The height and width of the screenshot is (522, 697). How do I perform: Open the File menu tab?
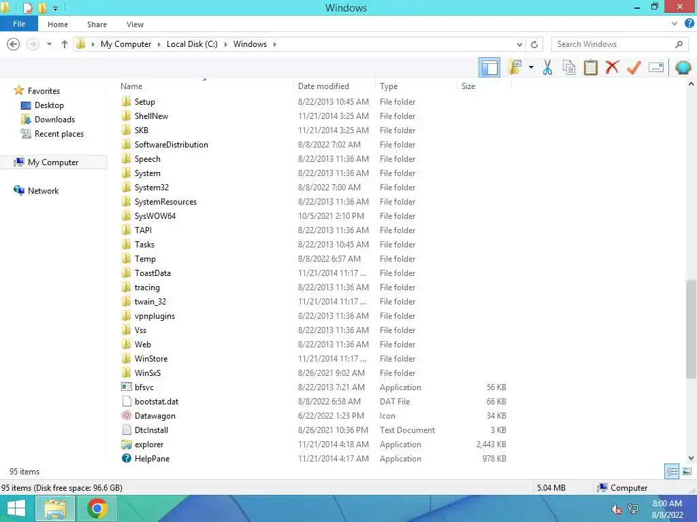(19, 24)
